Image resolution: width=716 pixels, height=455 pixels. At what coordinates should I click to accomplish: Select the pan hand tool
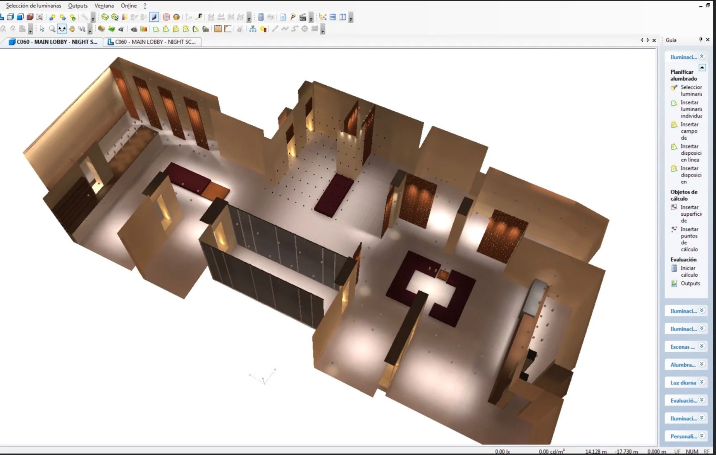coord(72,29)
